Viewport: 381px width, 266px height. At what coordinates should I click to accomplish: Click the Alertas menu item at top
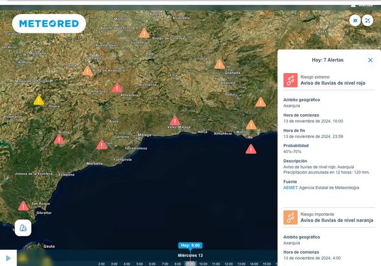[366, 4]
